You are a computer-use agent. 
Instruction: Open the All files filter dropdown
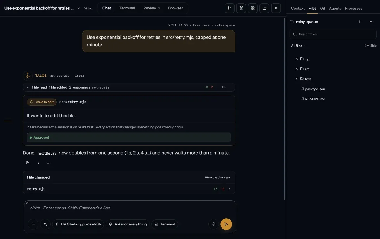click(x=299, y=46)
